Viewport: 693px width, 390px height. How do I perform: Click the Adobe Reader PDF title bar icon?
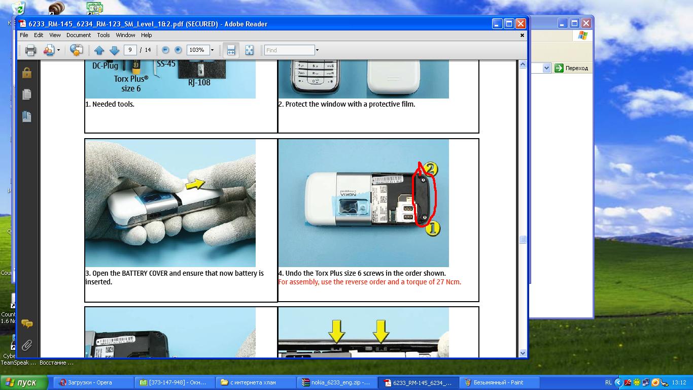click(x=23, y=23)
